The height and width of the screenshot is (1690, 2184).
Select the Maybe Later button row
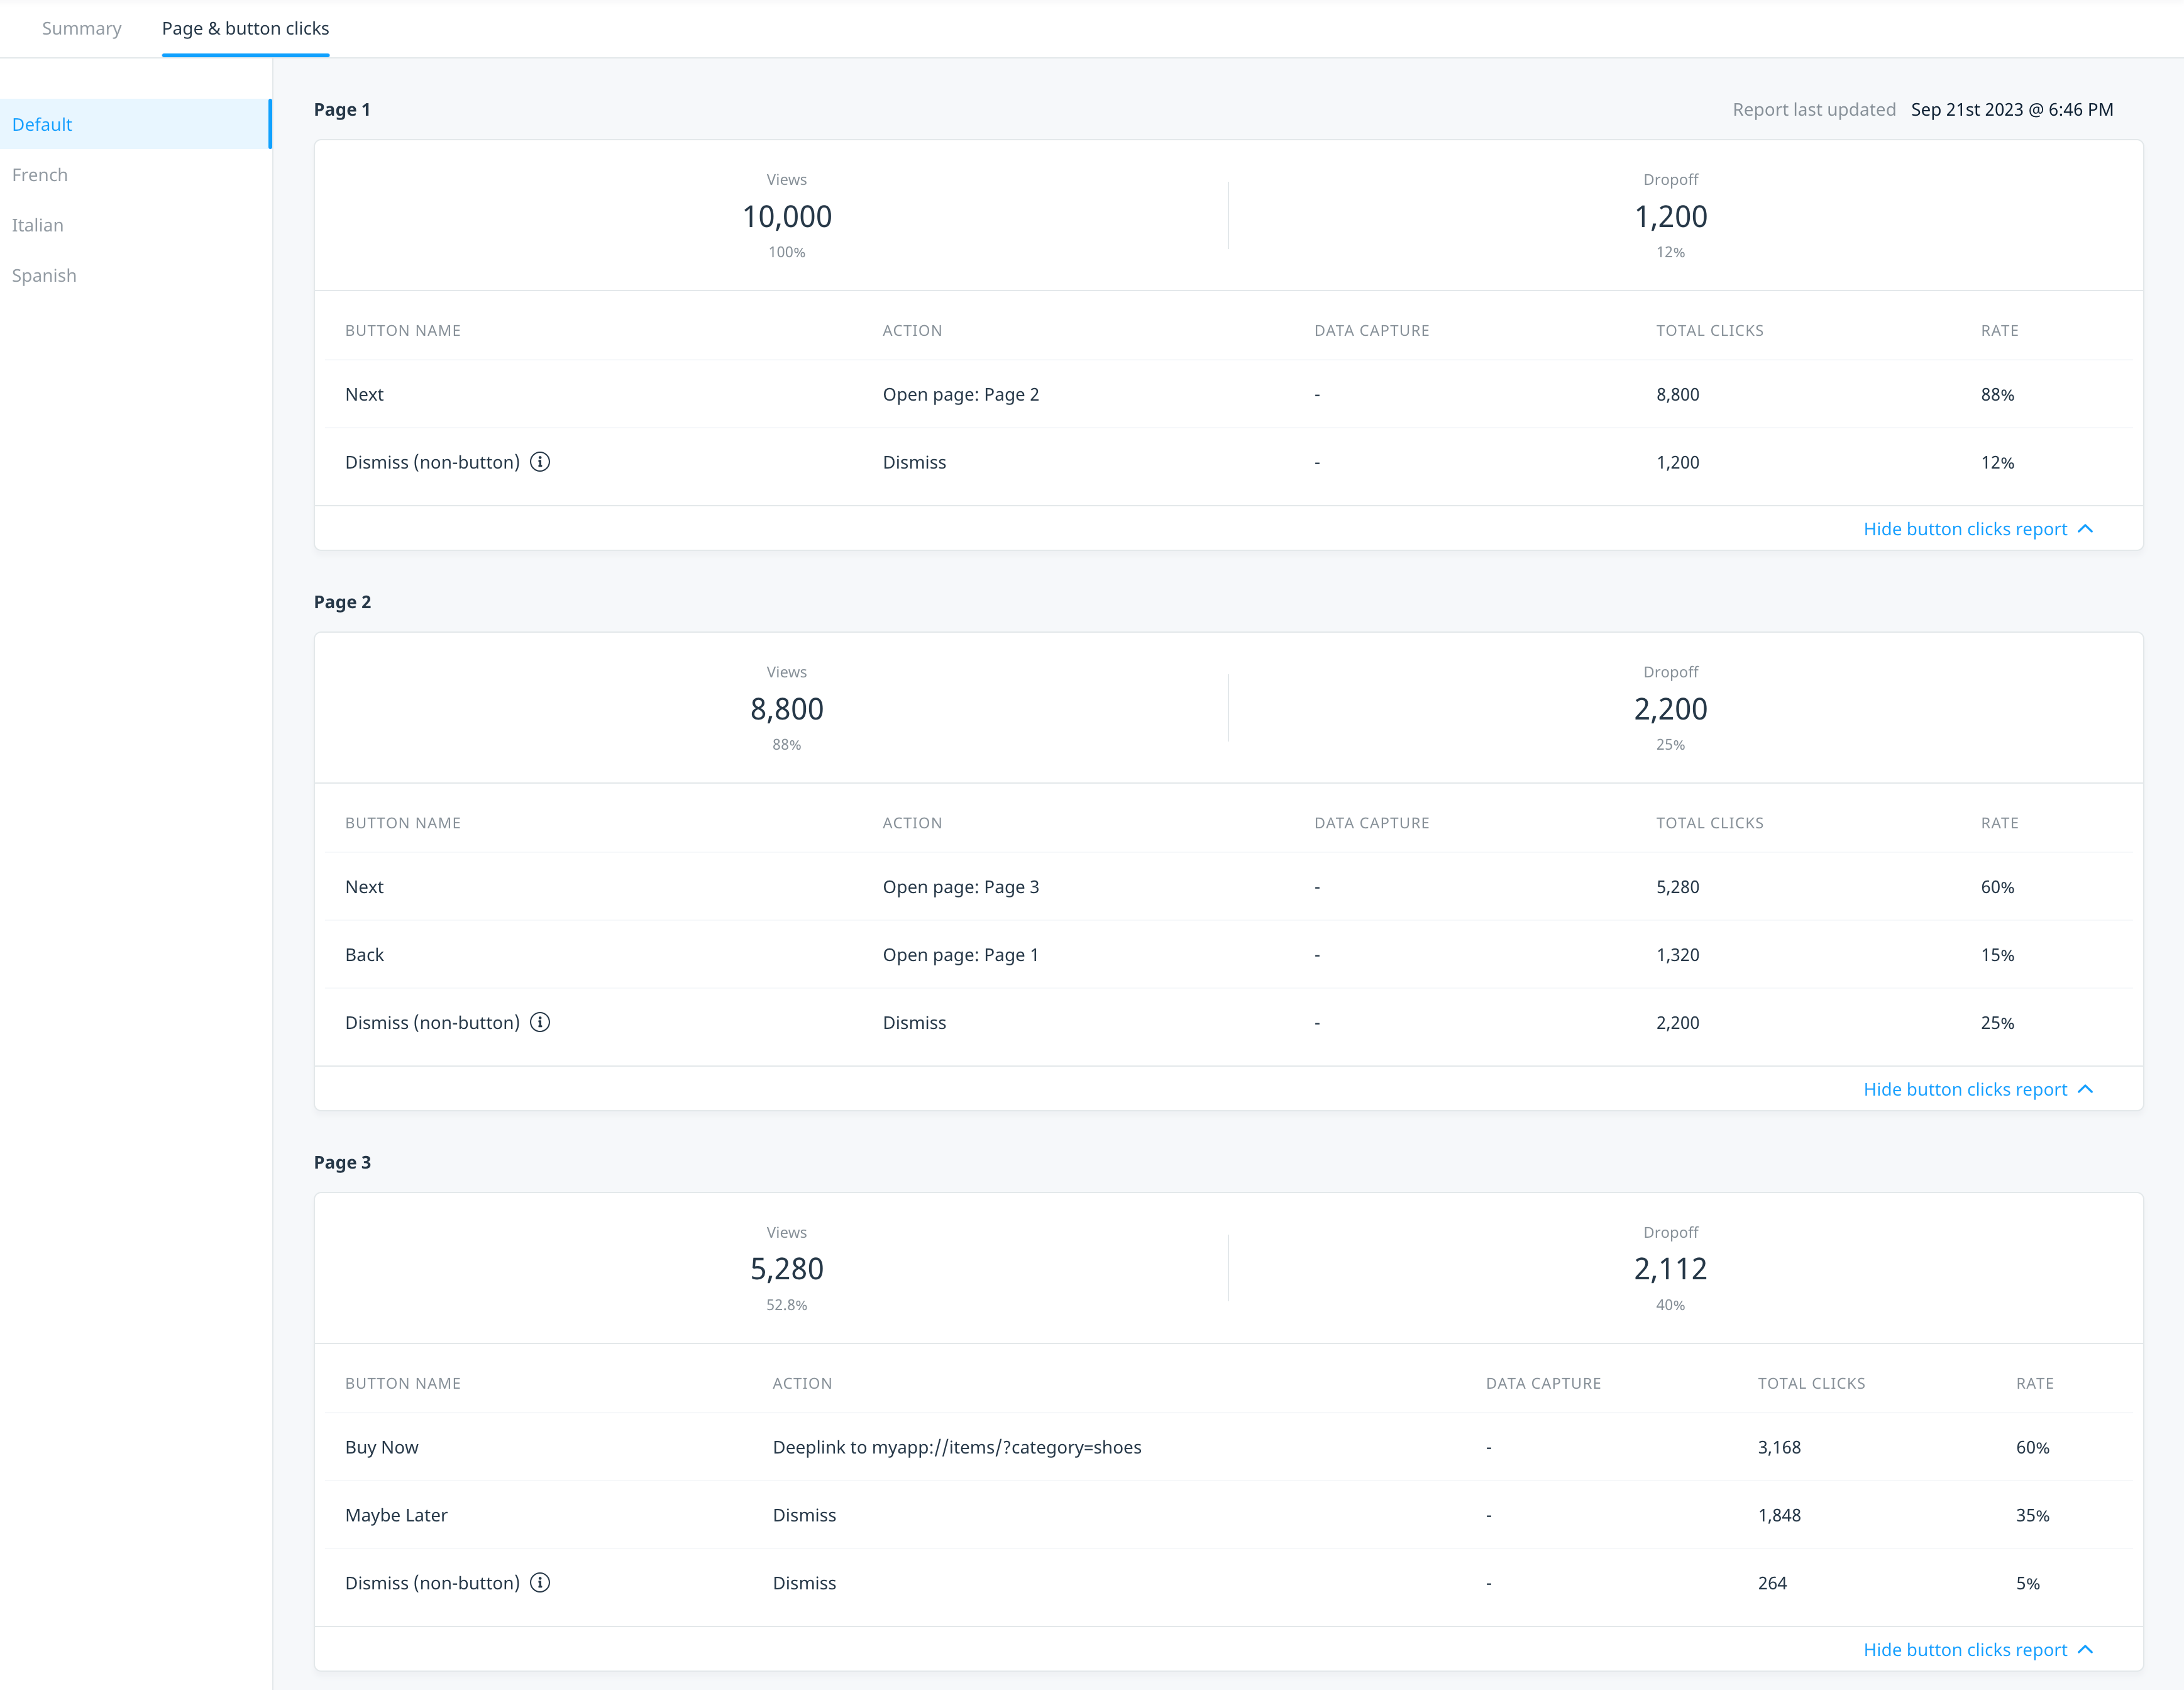point(1228,1515)
